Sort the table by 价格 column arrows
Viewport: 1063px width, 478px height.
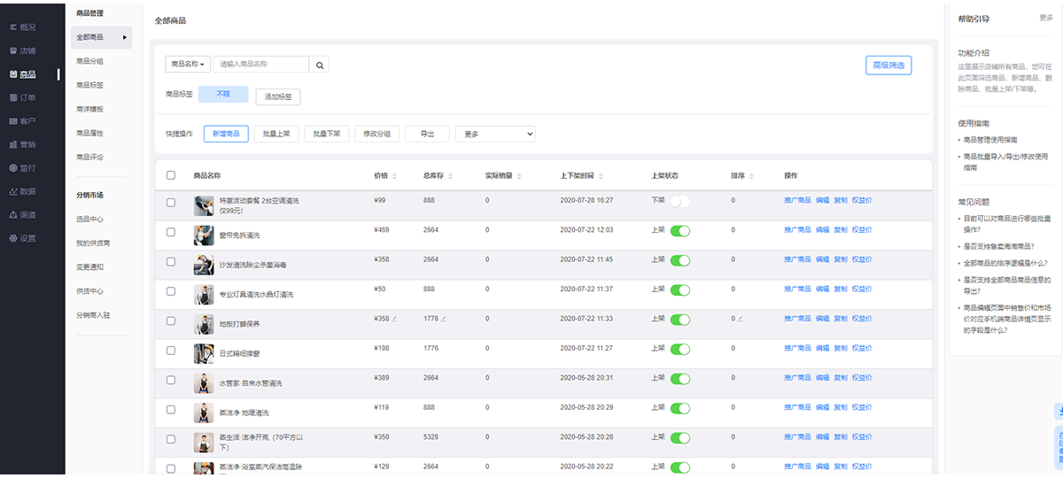(395, 175)
